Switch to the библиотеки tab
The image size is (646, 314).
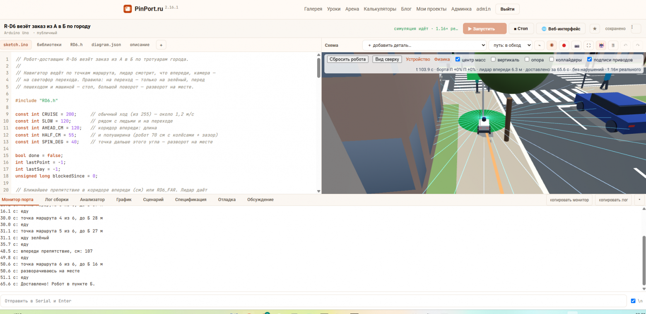[x=49, y=45]
